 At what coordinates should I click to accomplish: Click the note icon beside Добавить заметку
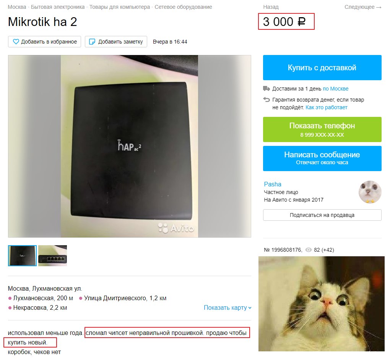pyautogui.click(x=92, y=42)
